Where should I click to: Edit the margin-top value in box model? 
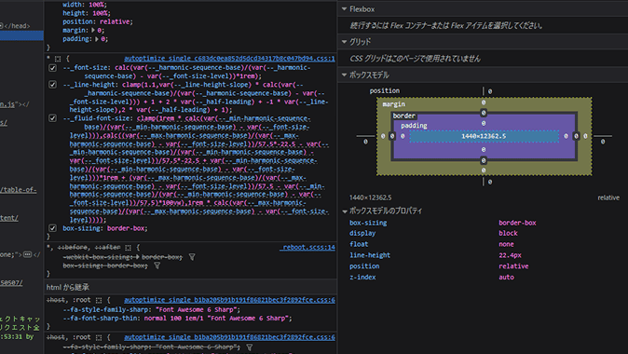484,102
